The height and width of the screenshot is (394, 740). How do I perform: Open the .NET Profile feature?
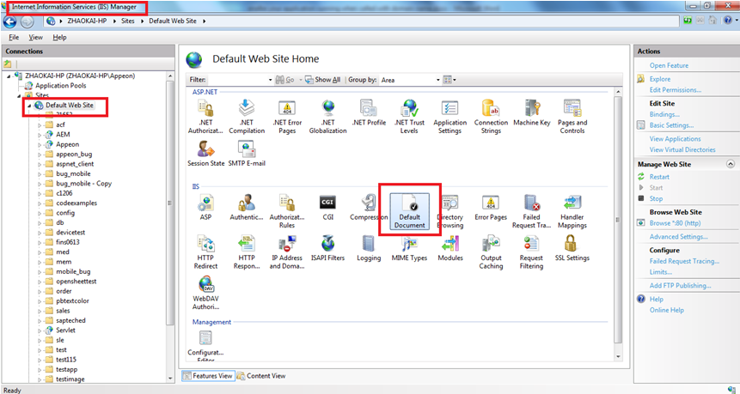point(369,113)
